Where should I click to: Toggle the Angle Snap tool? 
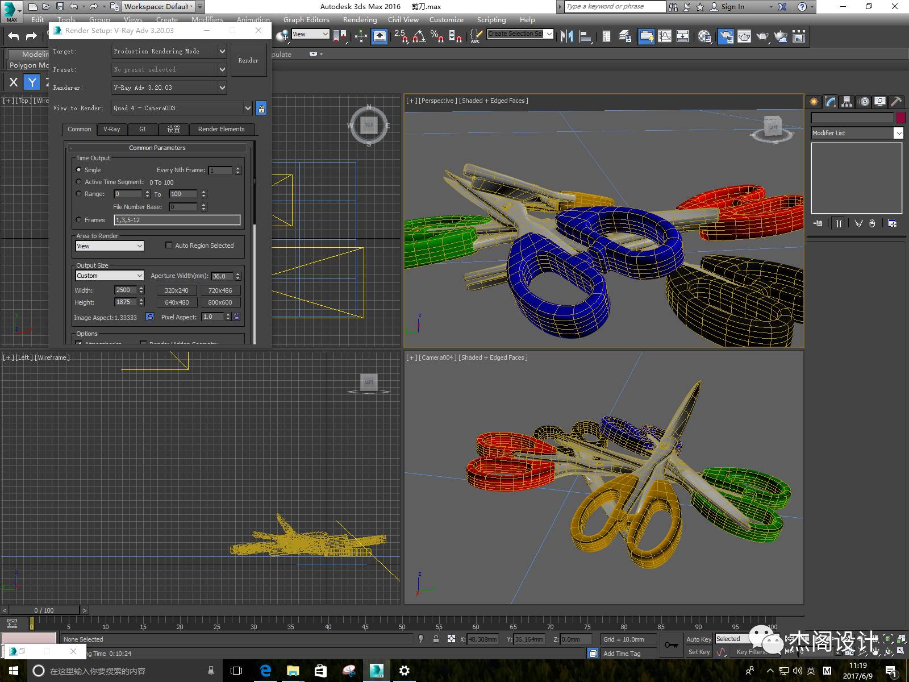point(419,36)
